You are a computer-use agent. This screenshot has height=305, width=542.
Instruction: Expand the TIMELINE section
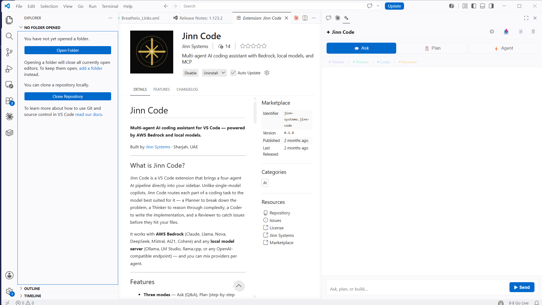click(x=68, y=296)
